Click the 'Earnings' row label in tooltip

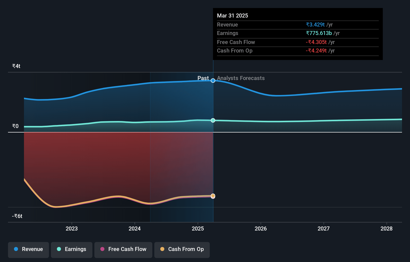[x=227, y=33]
